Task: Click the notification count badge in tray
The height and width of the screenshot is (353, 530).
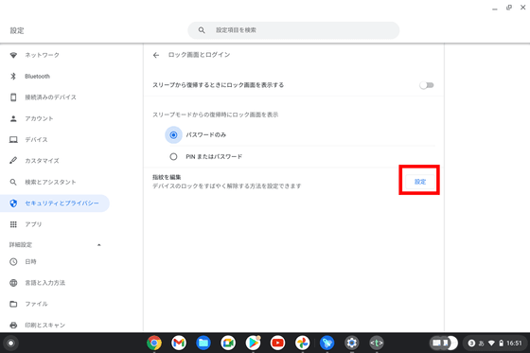Action: pos(471,344)
